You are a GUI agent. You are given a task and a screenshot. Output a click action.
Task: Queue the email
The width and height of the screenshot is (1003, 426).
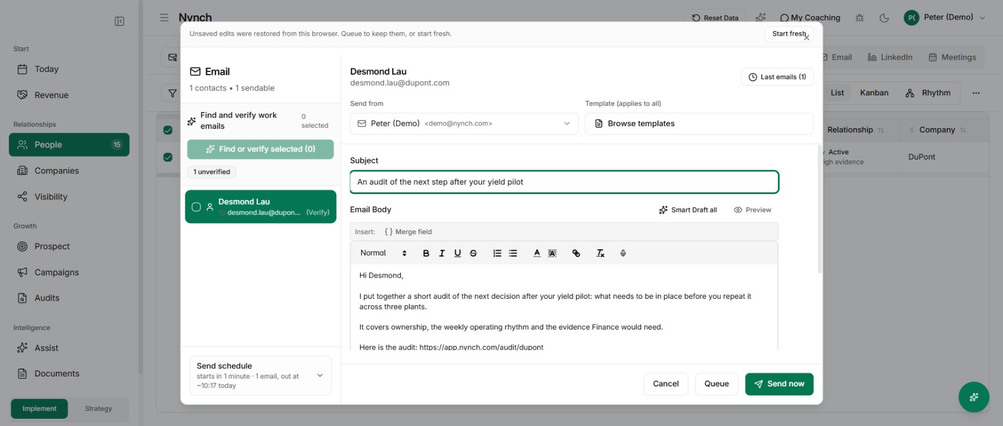pyautogui.click(x=717, y=384)
